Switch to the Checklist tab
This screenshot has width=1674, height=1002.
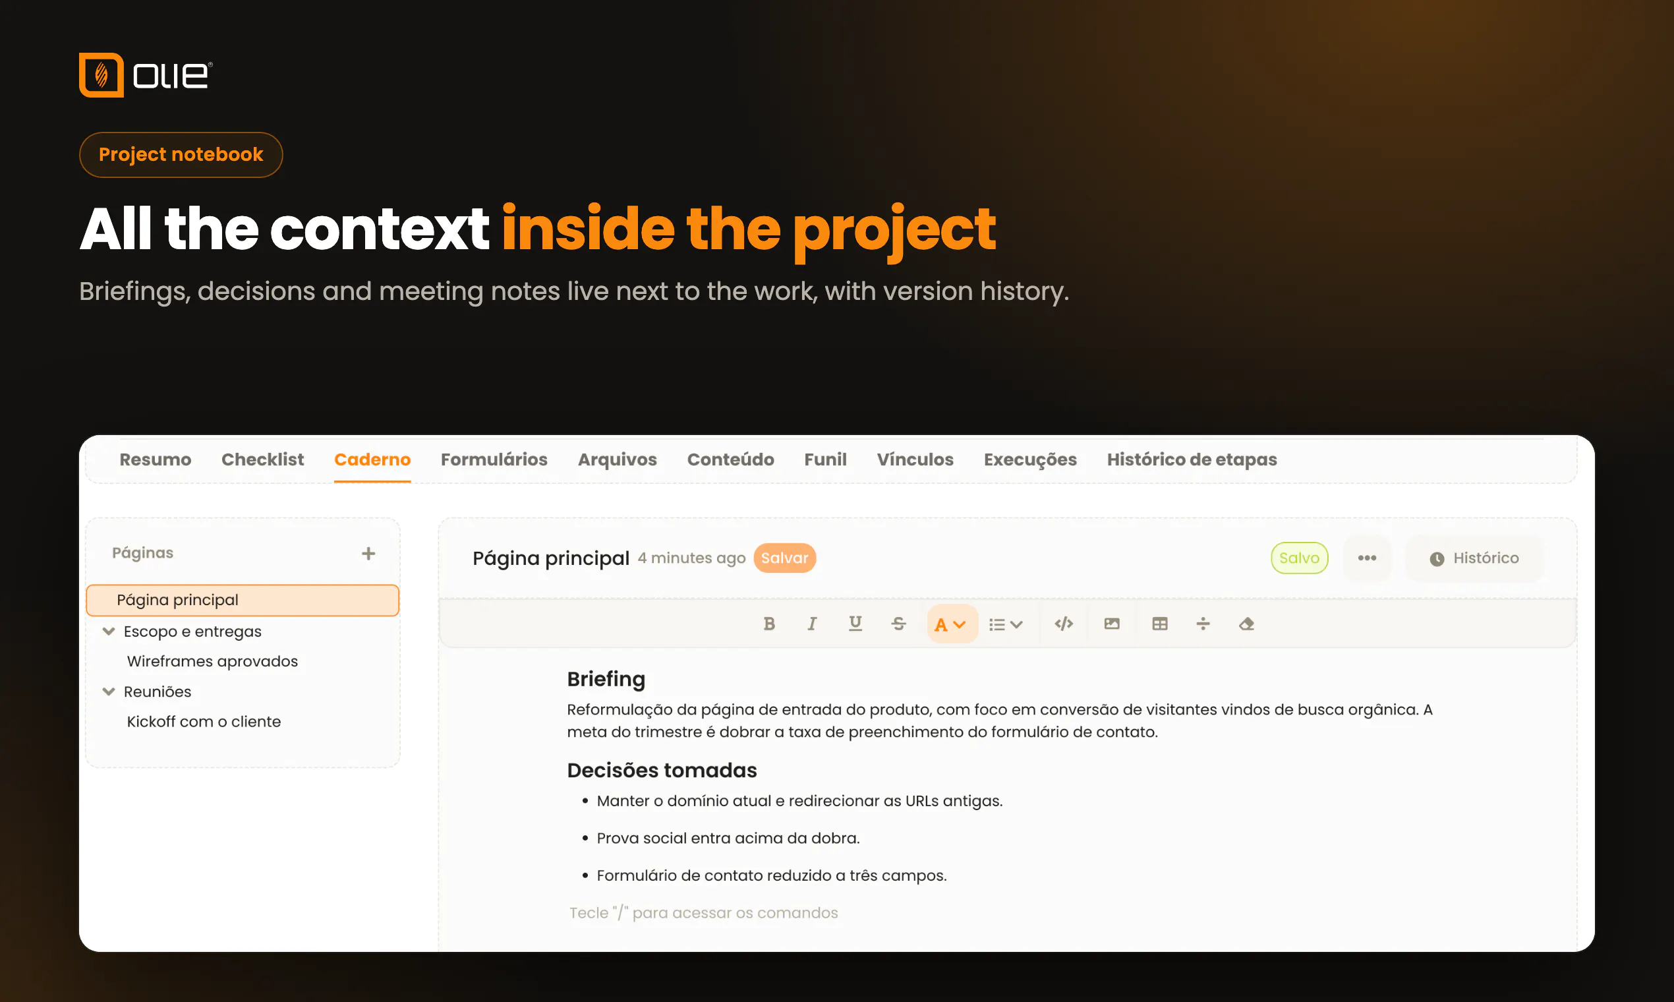pyautogui.click(x=262, y=460)
